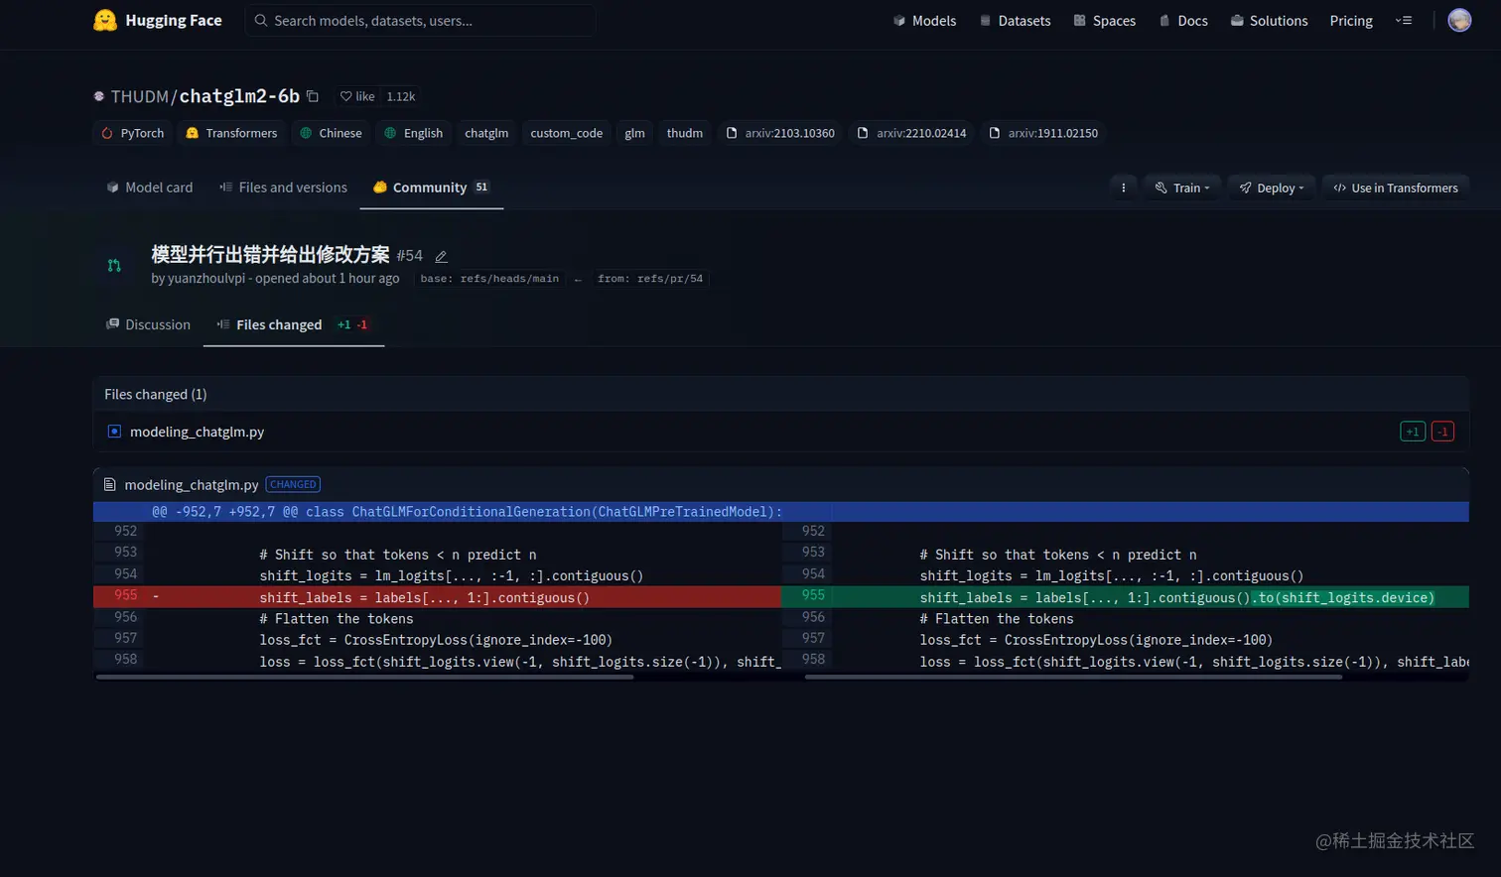The width and height of the screenshot is (1501, 877).
Task: Filter by the Transformers tag
Action: [x=231, y=133]
